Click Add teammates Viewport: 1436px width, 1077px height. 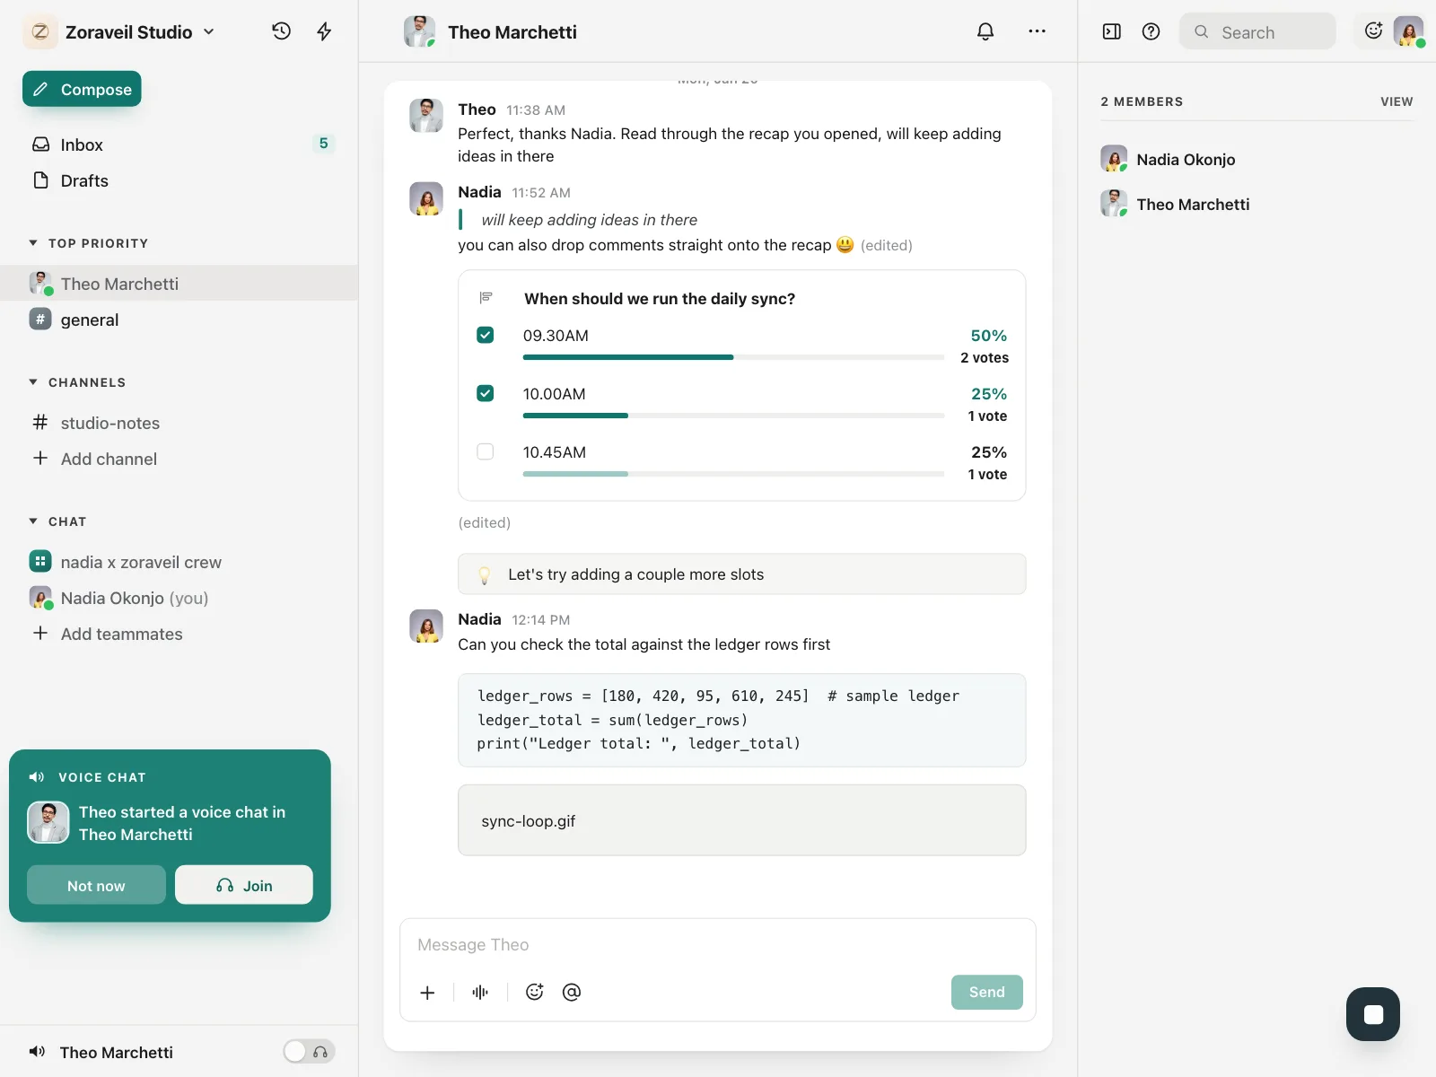121,633
